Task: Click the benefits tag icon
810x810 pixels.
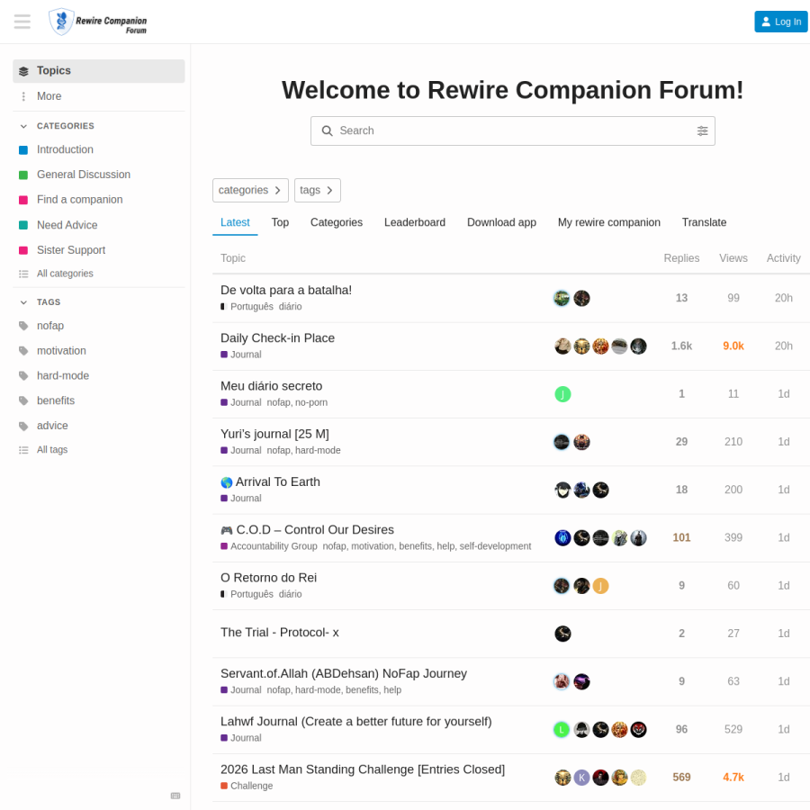Action: click(23, 400)
